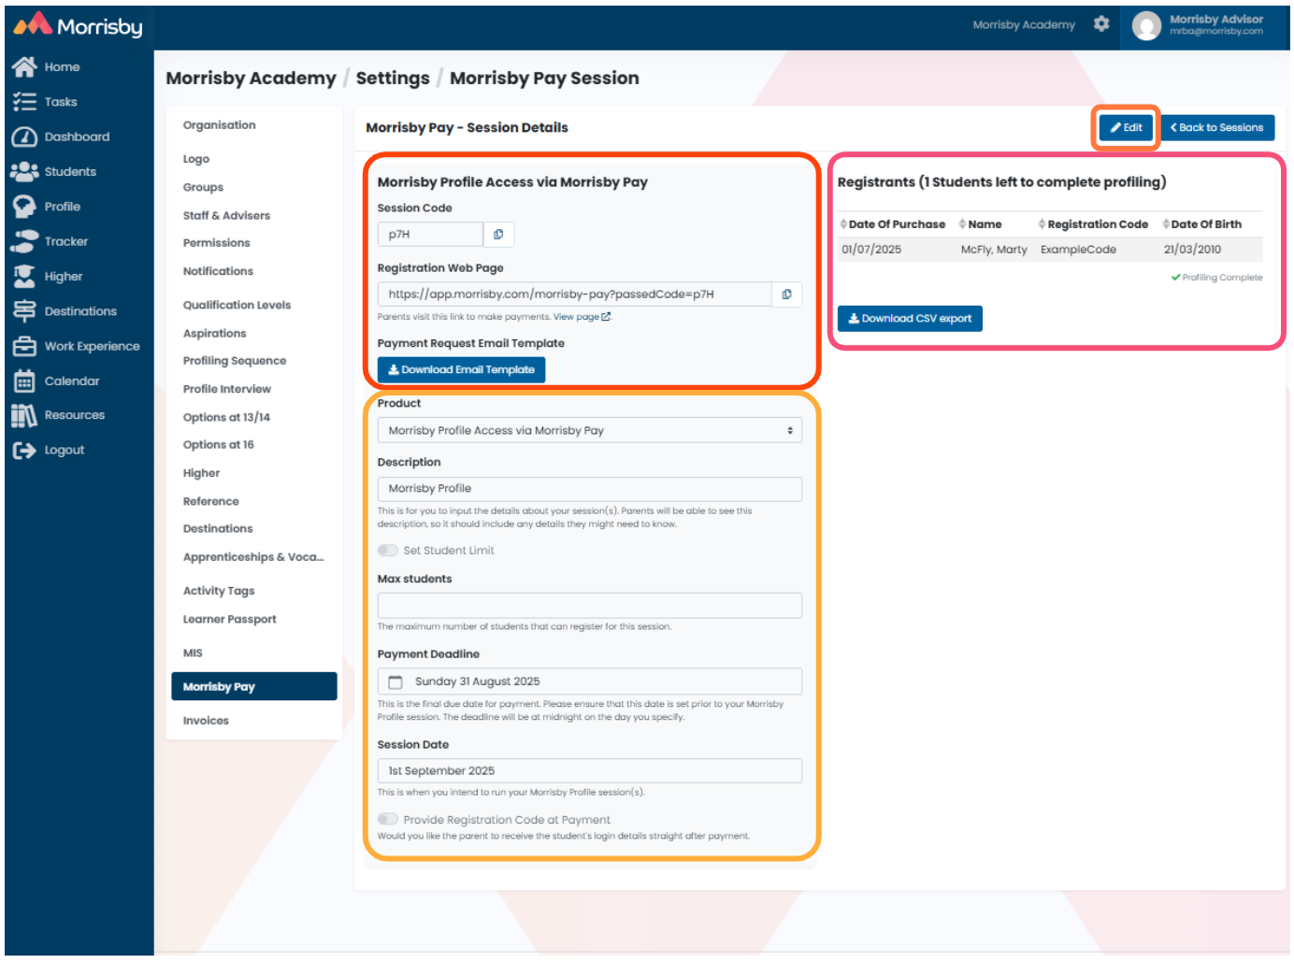The image size is (1294, 962).
Task: Open Logo settings section
Action: point(196,159)
